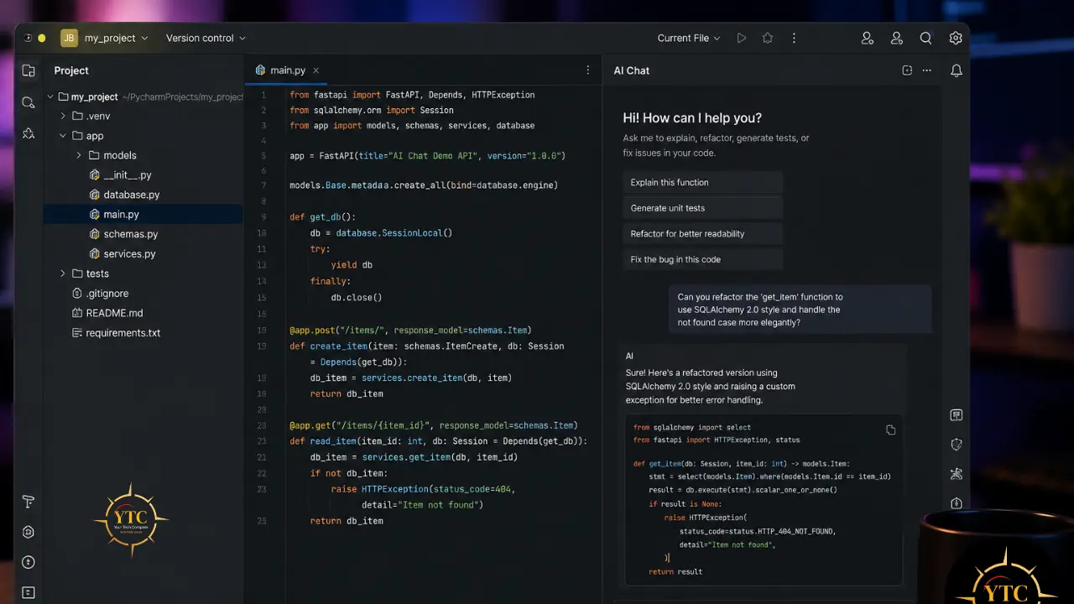Open the More actions vertical dots in toolbar

[x=794, y=38]
